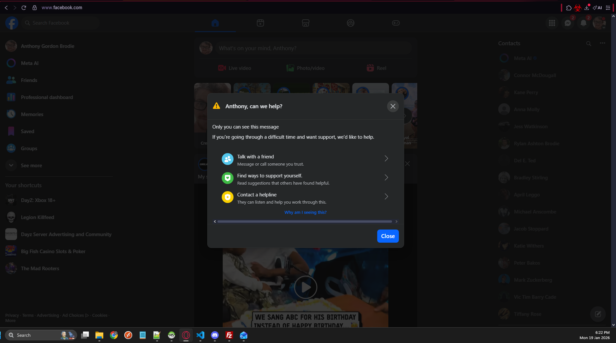Select the Talk with a friend icon
Screen dimensions: 616x343
point(227,159)
